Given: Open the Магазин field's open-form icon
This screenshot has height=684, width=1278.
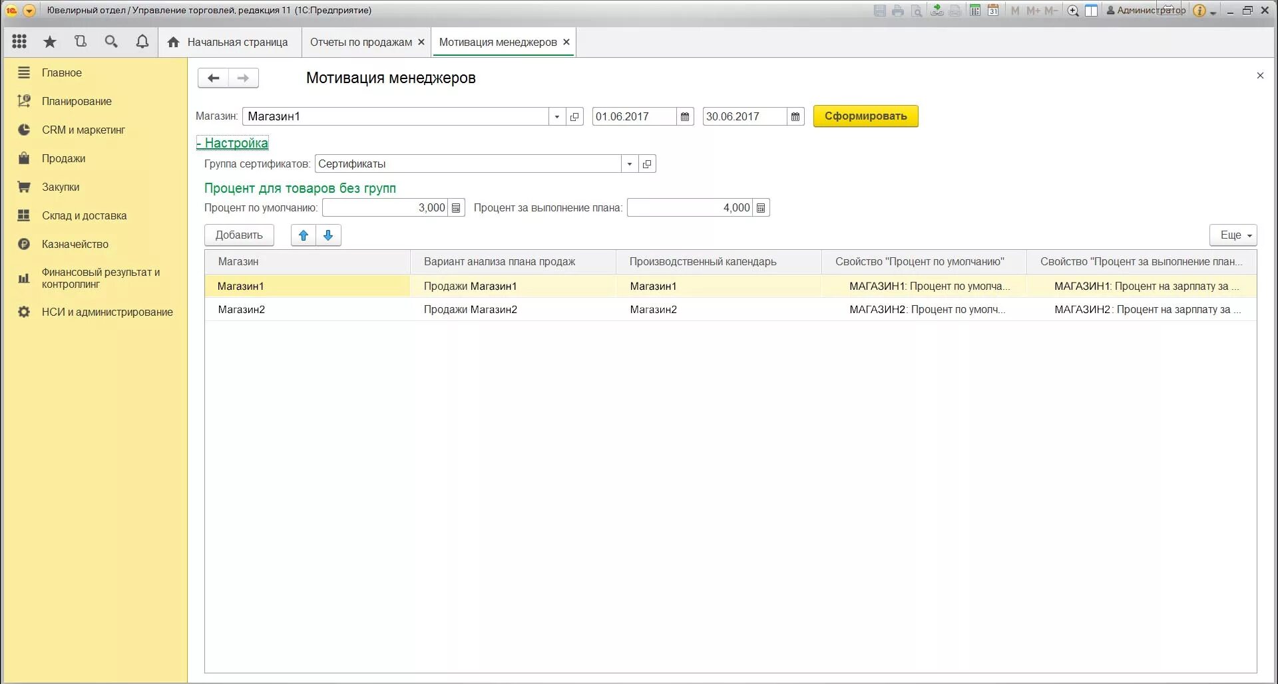Looking at the screenshot, I should pos(574,116).
